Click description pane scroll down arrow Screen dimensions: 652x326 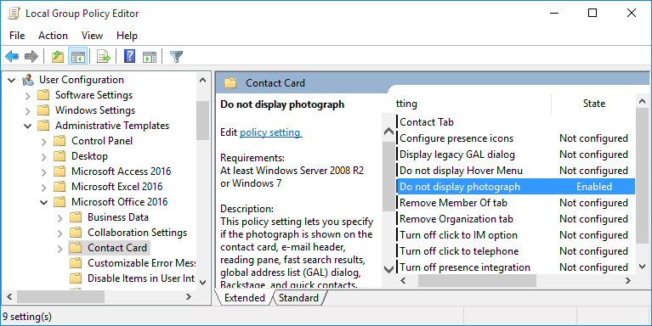click(x=388, y=269)
